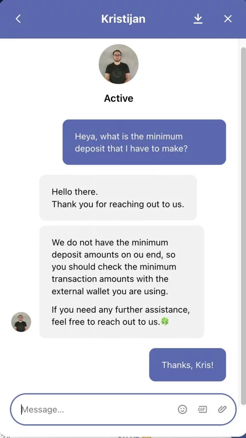This screenshot has width=246, height=438.
Task: View Kristijan's large profile photo
Action: tap(119, 64)
